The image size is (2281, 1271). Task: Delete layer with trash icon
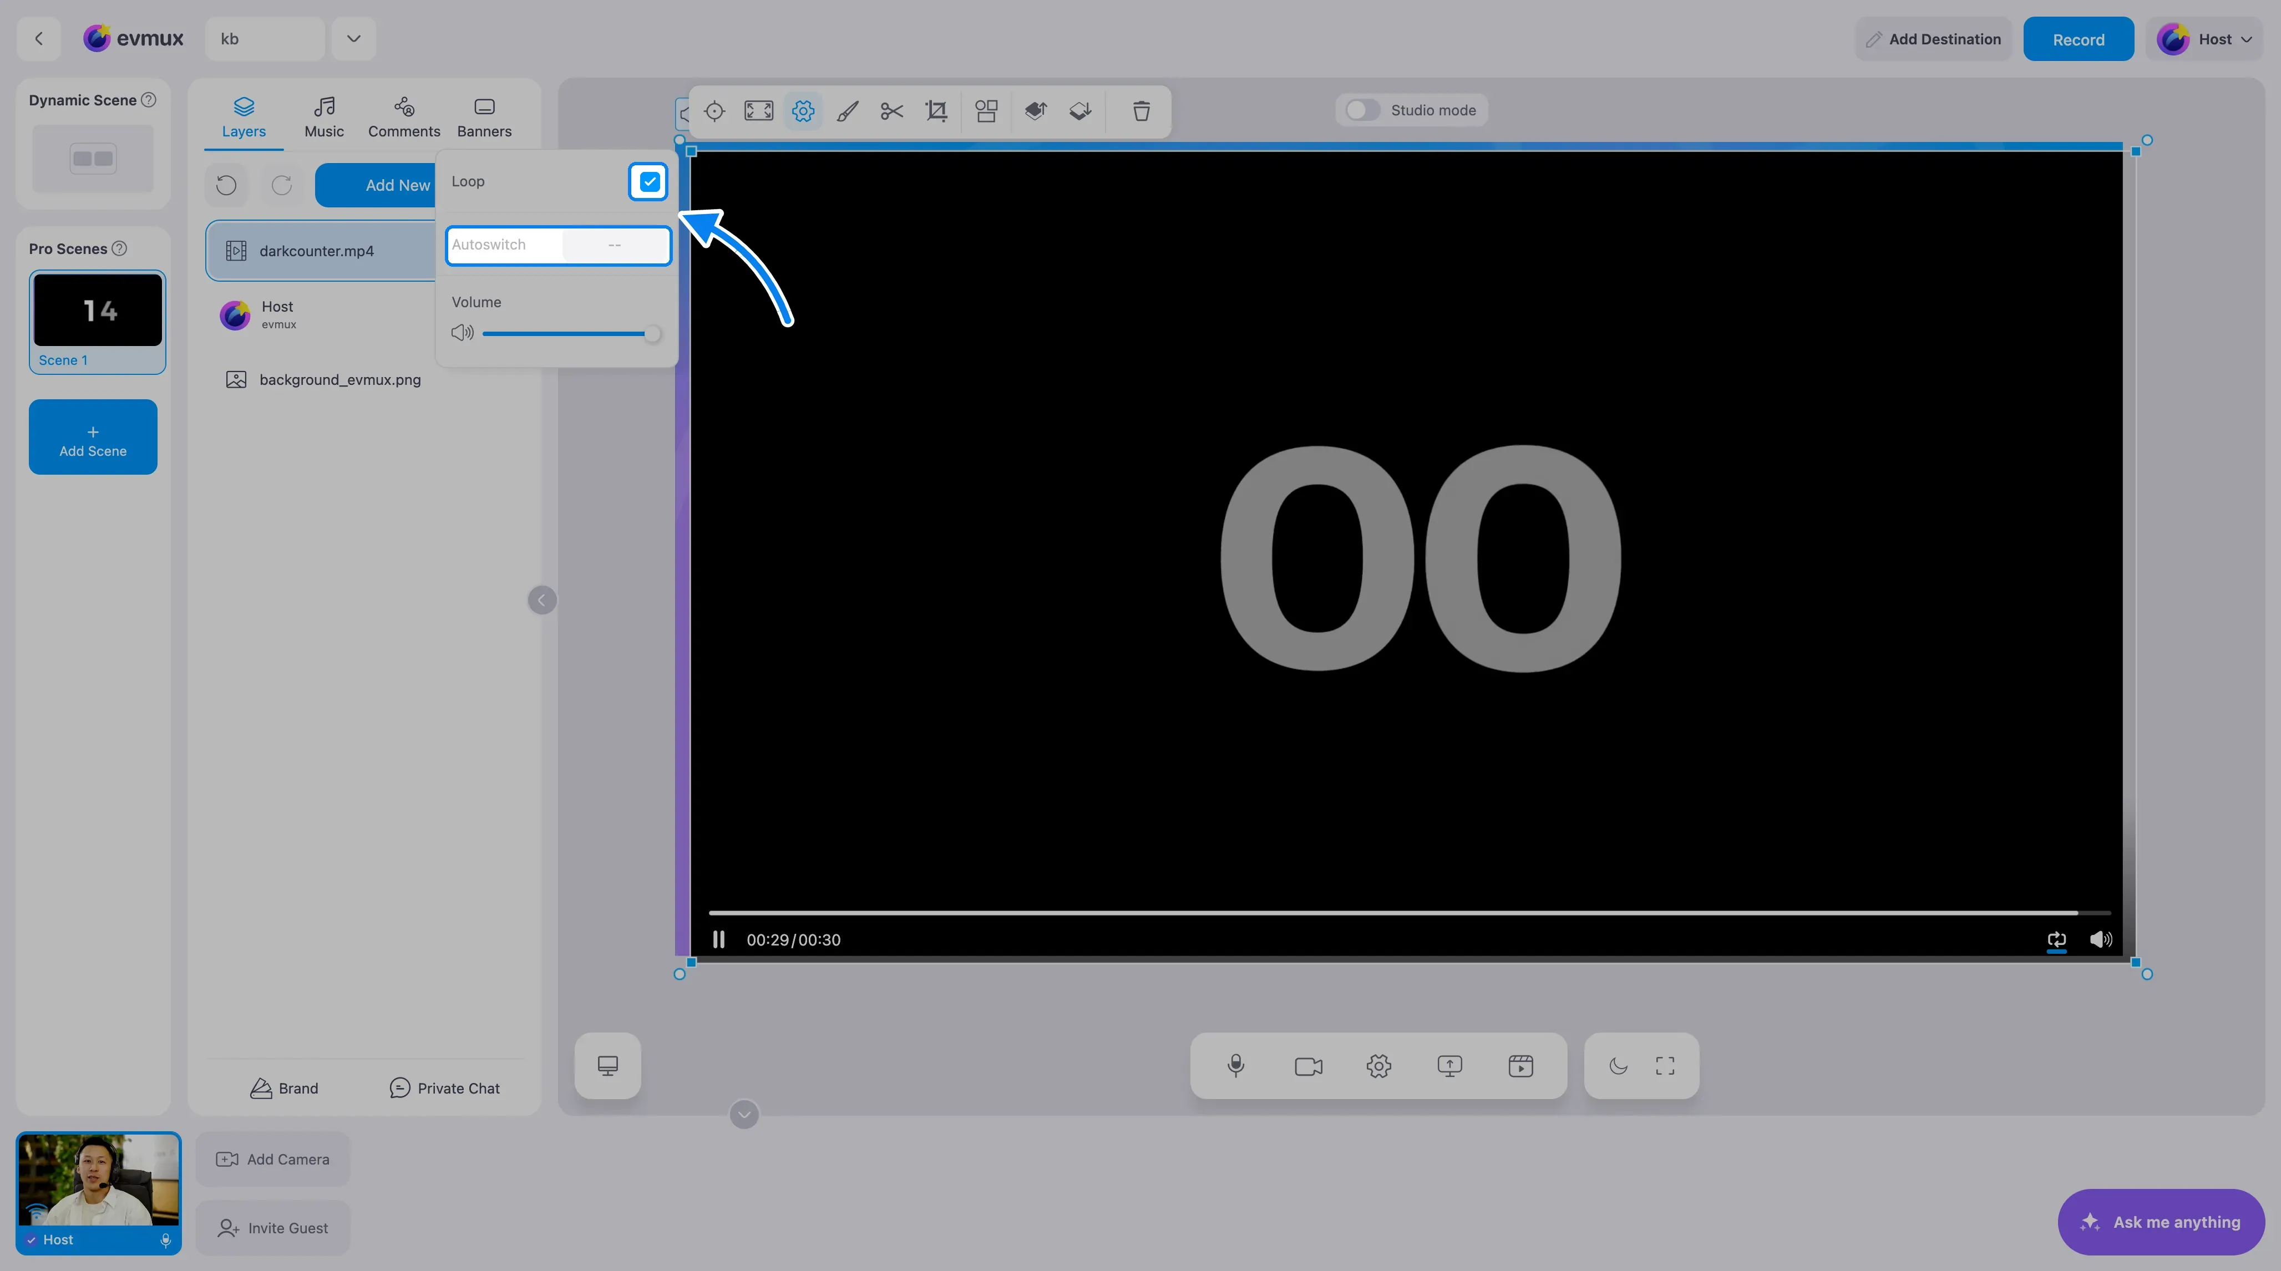[x=1142, y=111]
